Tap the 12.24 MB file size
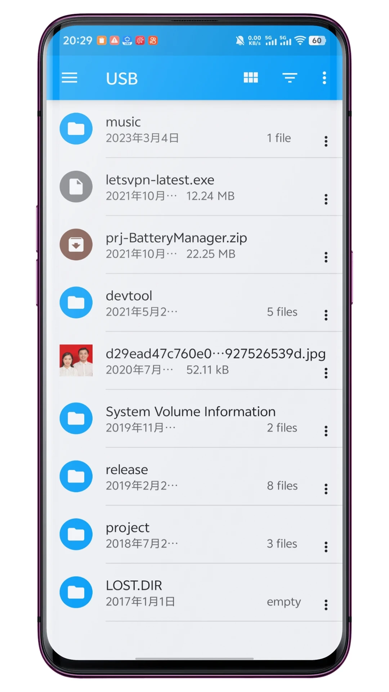The height and width of the screenshot is (692, 389). [x=210, y=196]
